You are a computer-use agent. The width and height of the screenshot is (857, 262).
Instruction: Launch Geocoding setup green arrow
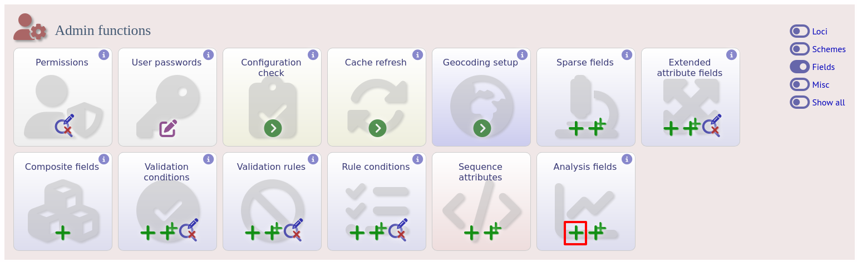click(x=482, y=128)
